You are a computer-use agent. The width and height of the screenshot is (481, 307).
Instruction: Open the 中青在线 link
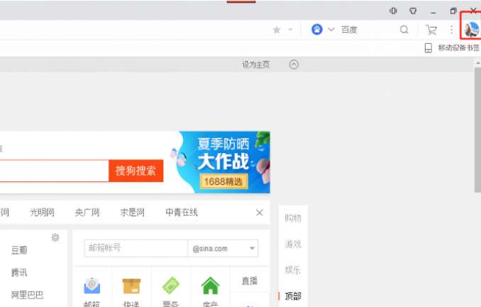182,212
